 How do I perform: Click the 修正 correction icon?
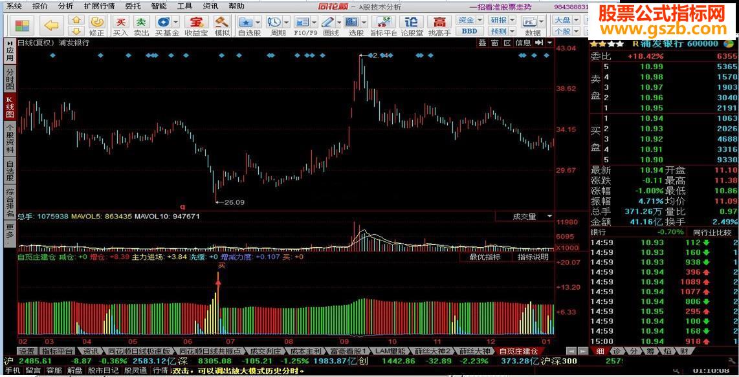96,26
